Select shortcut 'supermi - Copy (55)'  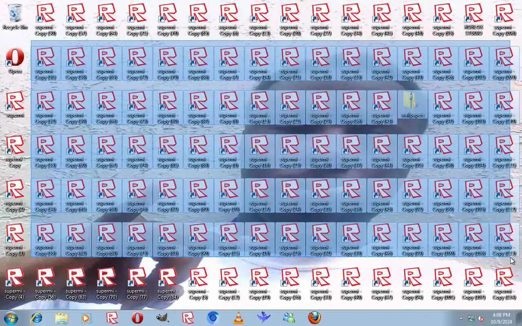(x=46, y=240)
